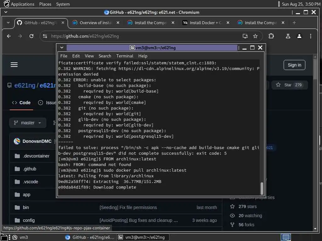
Task: Open the Help menu in terminal
Action: pyautogui.click(x=143, y=56)
